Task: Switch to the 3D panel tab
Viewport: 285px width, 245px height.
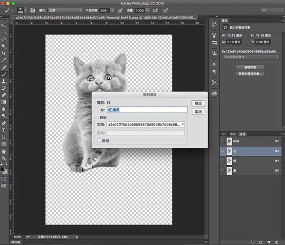Action: pos(224,134)
